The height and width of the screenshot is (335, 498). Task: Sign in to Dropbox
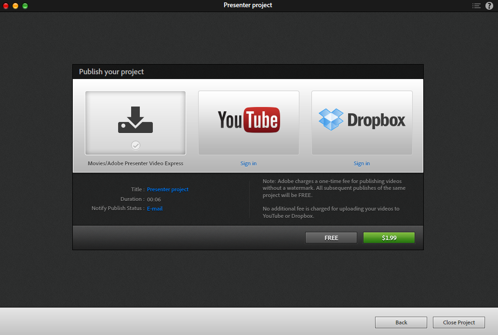[362, 163]
